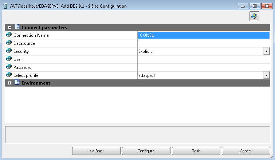The width and height of the screenshot is (275, 160).
Task: Click the User label
Action: (18, 59)
